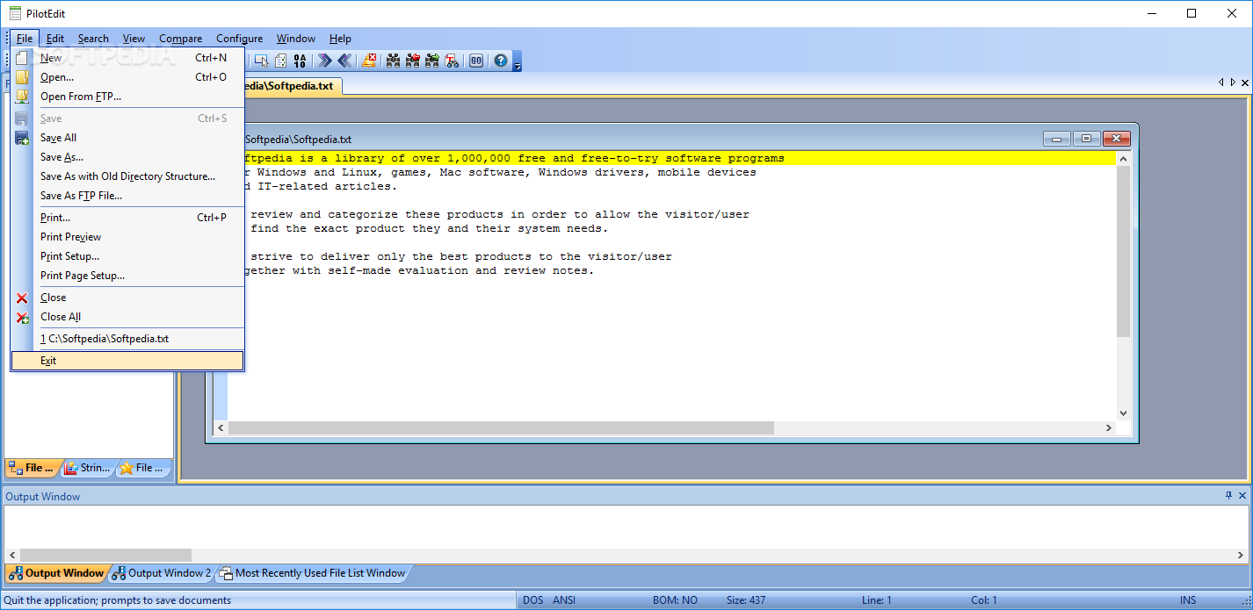Close the active document tab with X
Image resolution: width=1253 pixels, height=610 pixels.
(x=1245, y=83)
